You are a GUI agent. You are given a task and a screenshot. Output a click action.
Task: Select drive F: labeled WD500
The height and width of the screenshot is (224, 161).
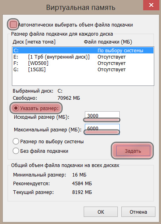point(83,63)
